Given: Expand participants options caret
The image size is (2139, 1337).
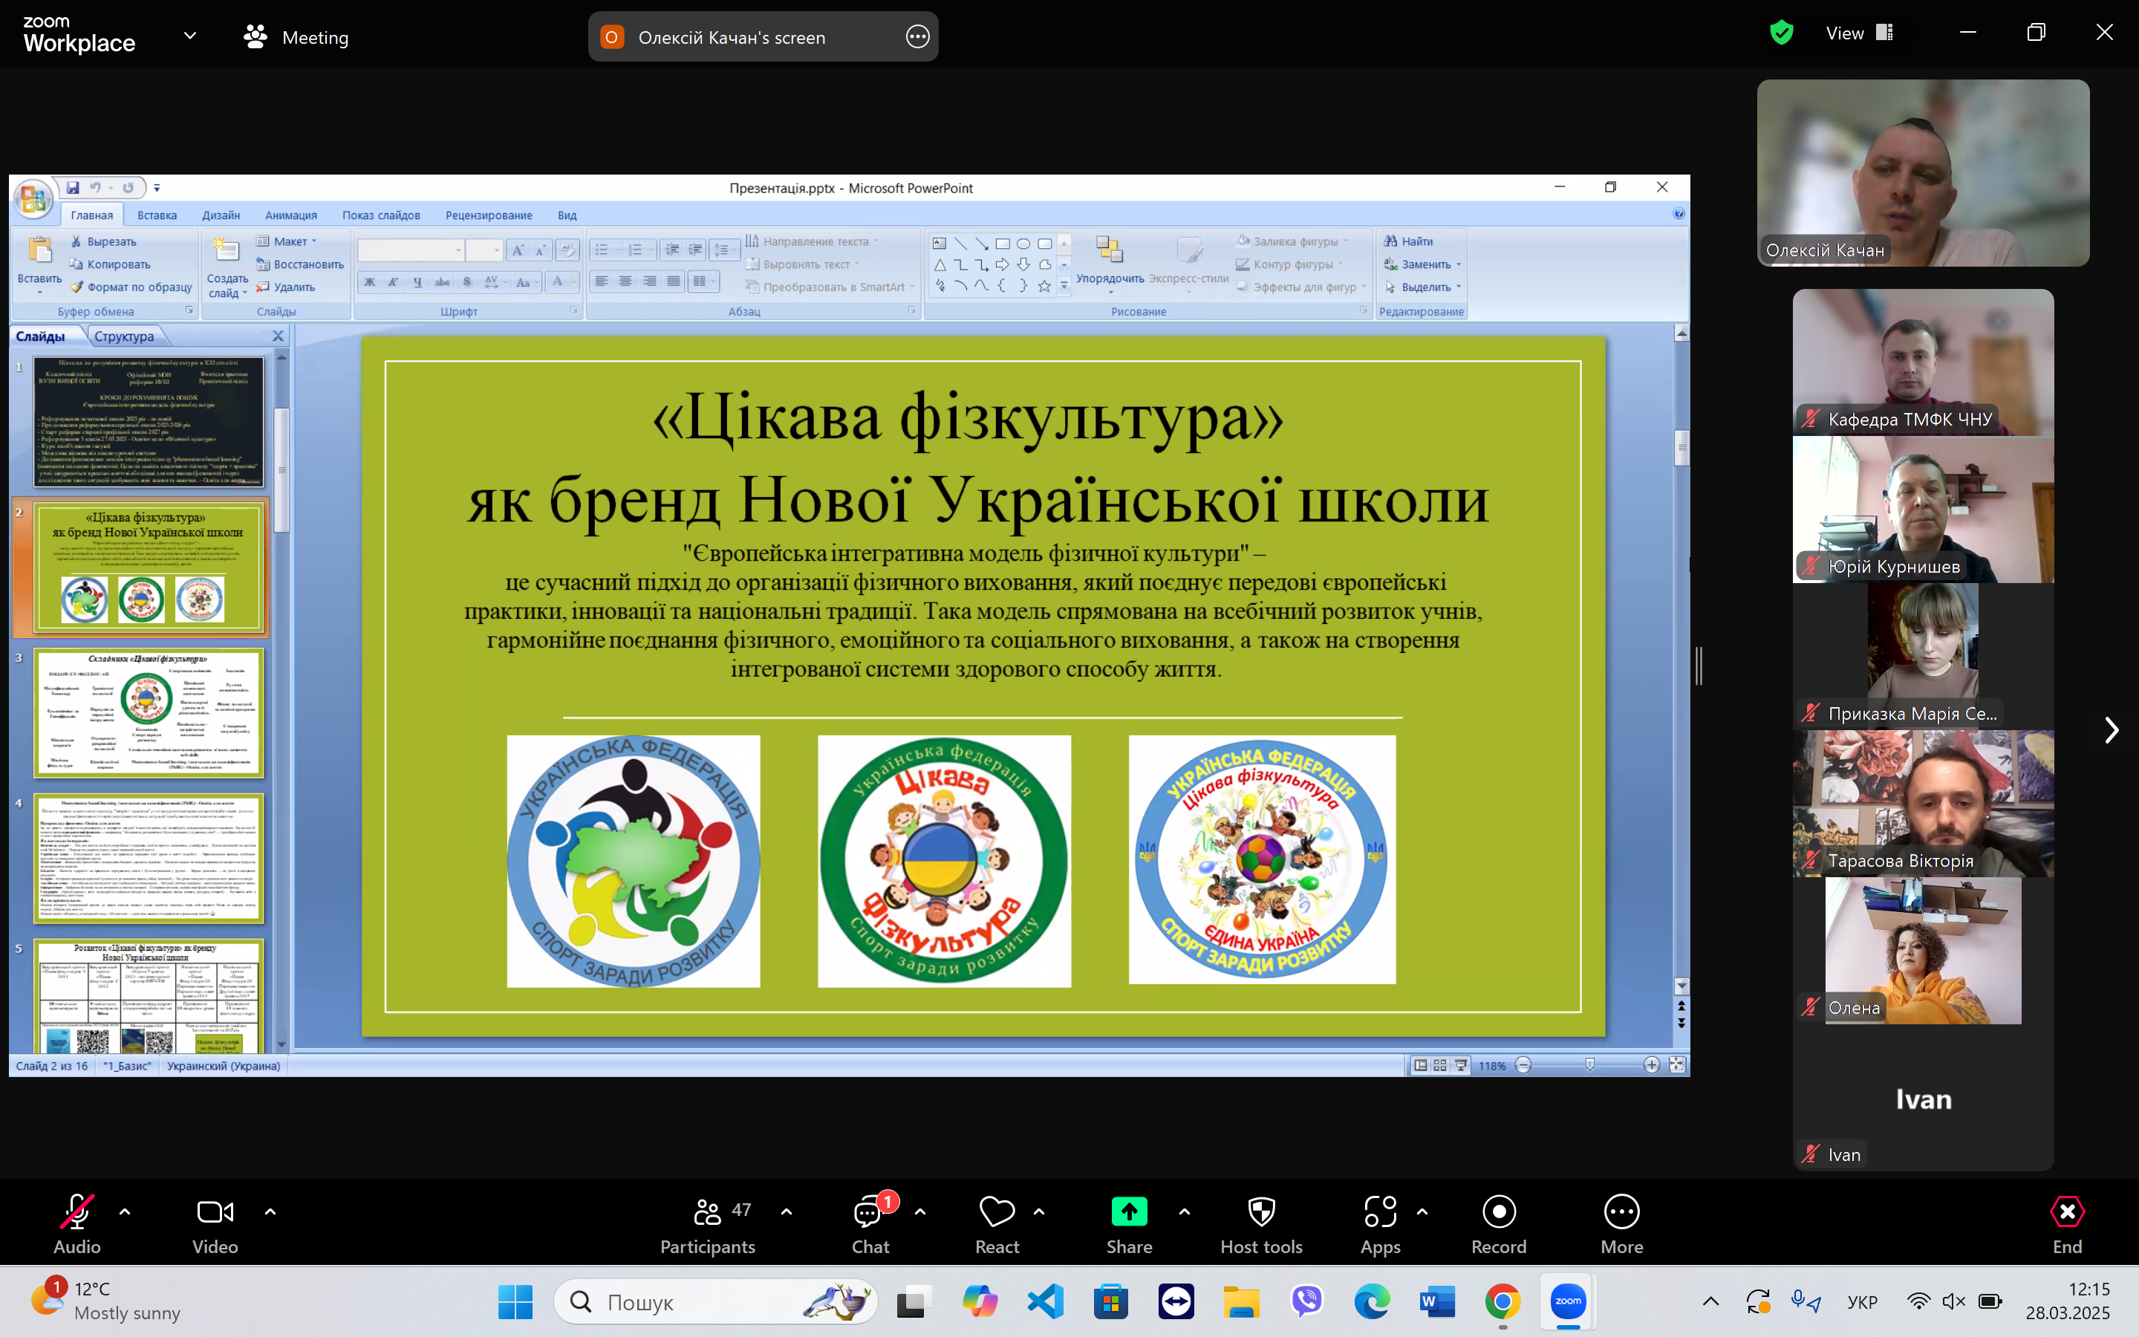Looking at the screenshot, I should [x=787, y=1212].
